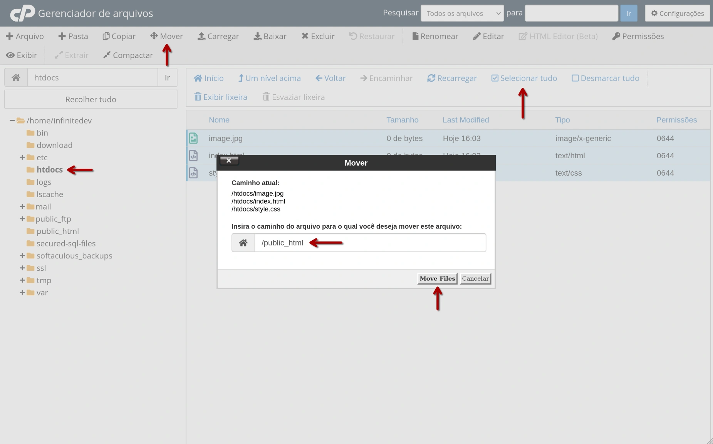The width and height of the screenshot is (713, 444).
Task: Open the Todos os arquivos search dropdown
Action: click(x=461, y=13)
